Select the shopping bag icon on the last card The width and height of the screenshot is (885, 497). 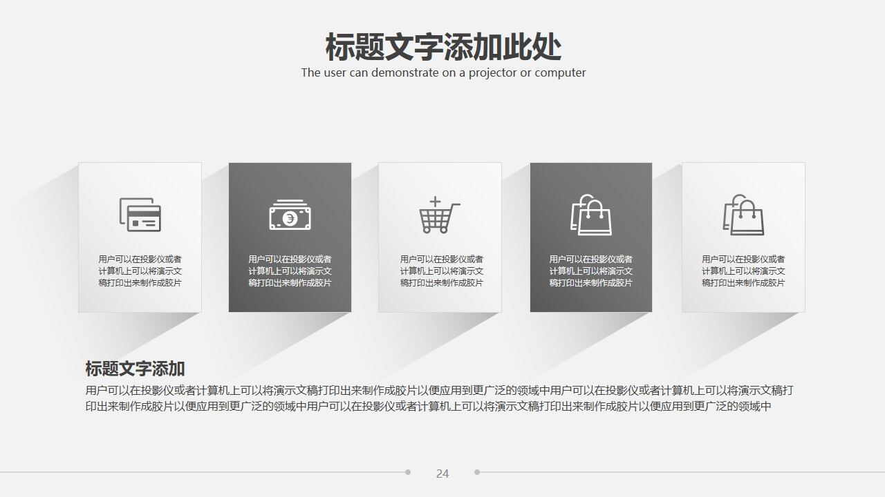(x=743, y=216)
